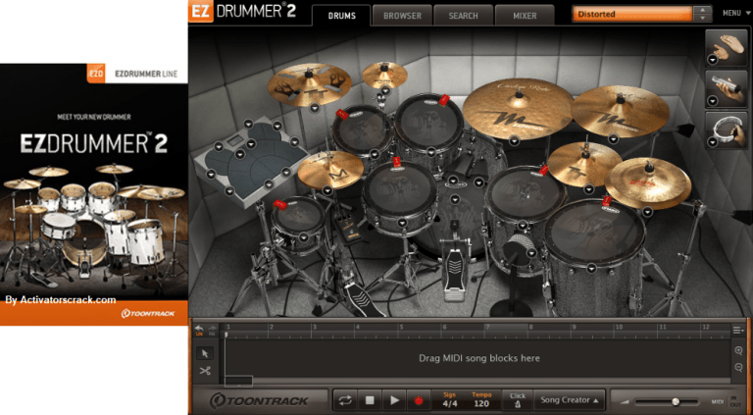Image resolution: width=753 pixels, height=415 pixels.
Task: Click the EZdrummer 2 logo
Action: (x=242, y=12)
